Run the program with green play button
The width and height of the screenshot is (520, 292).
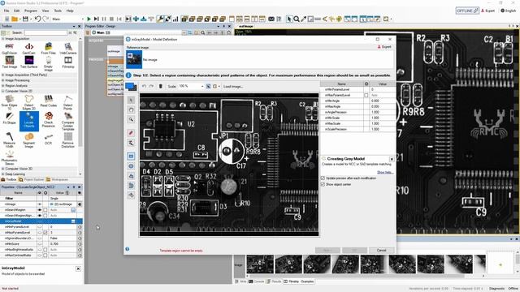89,19
